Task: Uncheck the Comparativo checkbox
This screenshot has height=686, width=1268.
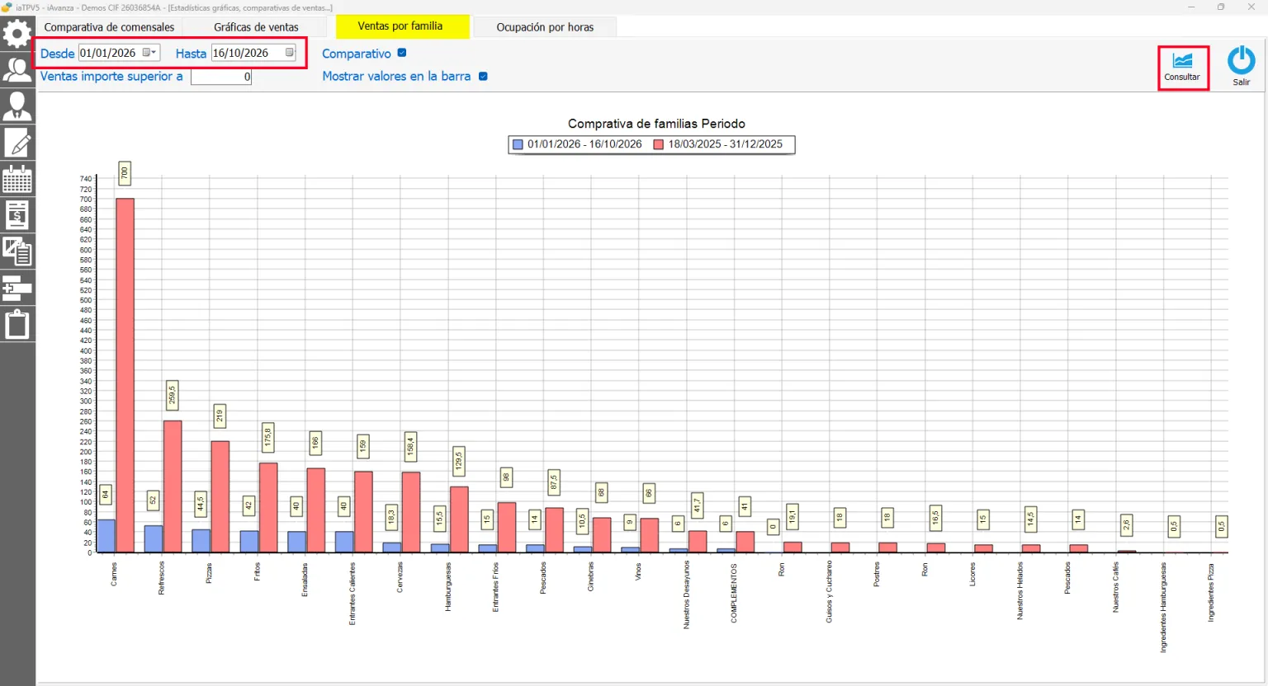Action: pyautogui.click(x=402, y=53)
